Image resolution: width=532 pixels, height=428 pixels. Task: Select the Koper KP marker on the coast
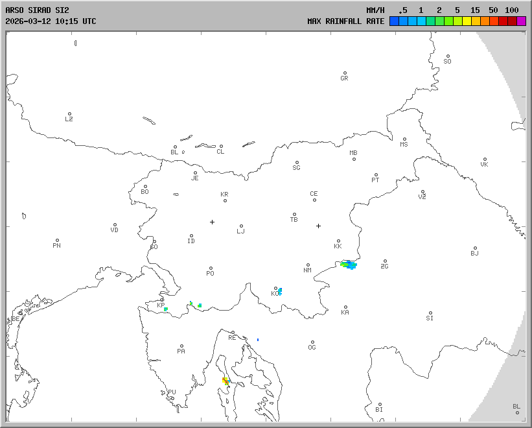pos(162,300)
